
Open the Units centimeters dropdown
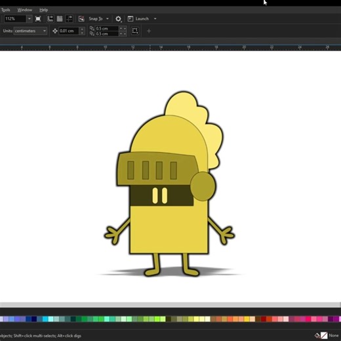pos(30,31)
